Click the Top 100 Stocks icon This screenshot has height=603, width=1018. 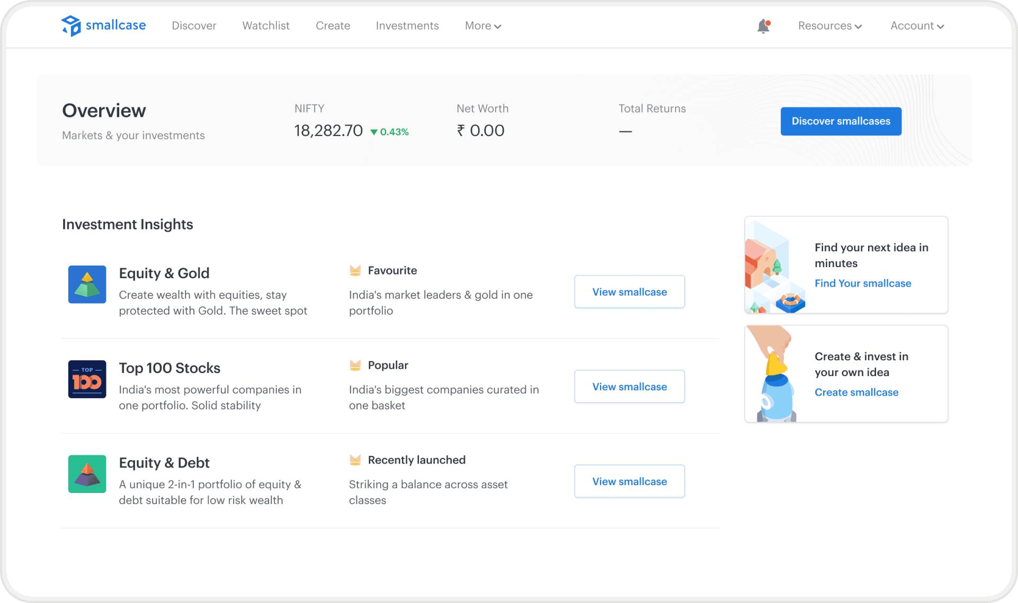click(x=87, y=379)
